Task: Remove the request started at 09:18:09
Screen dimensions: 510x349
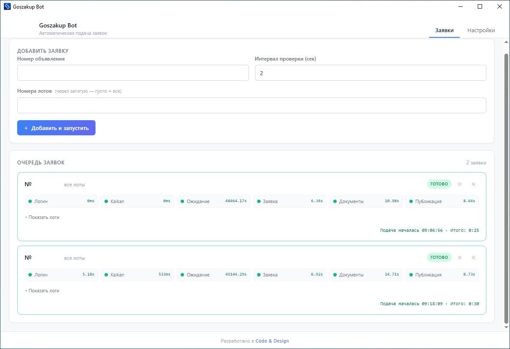Action: (x=473, y=258)
